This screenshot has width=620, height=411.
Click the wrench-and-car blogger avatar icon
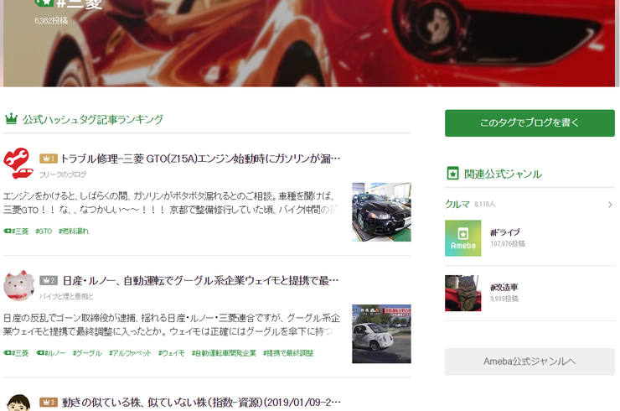tap(18, 164)
